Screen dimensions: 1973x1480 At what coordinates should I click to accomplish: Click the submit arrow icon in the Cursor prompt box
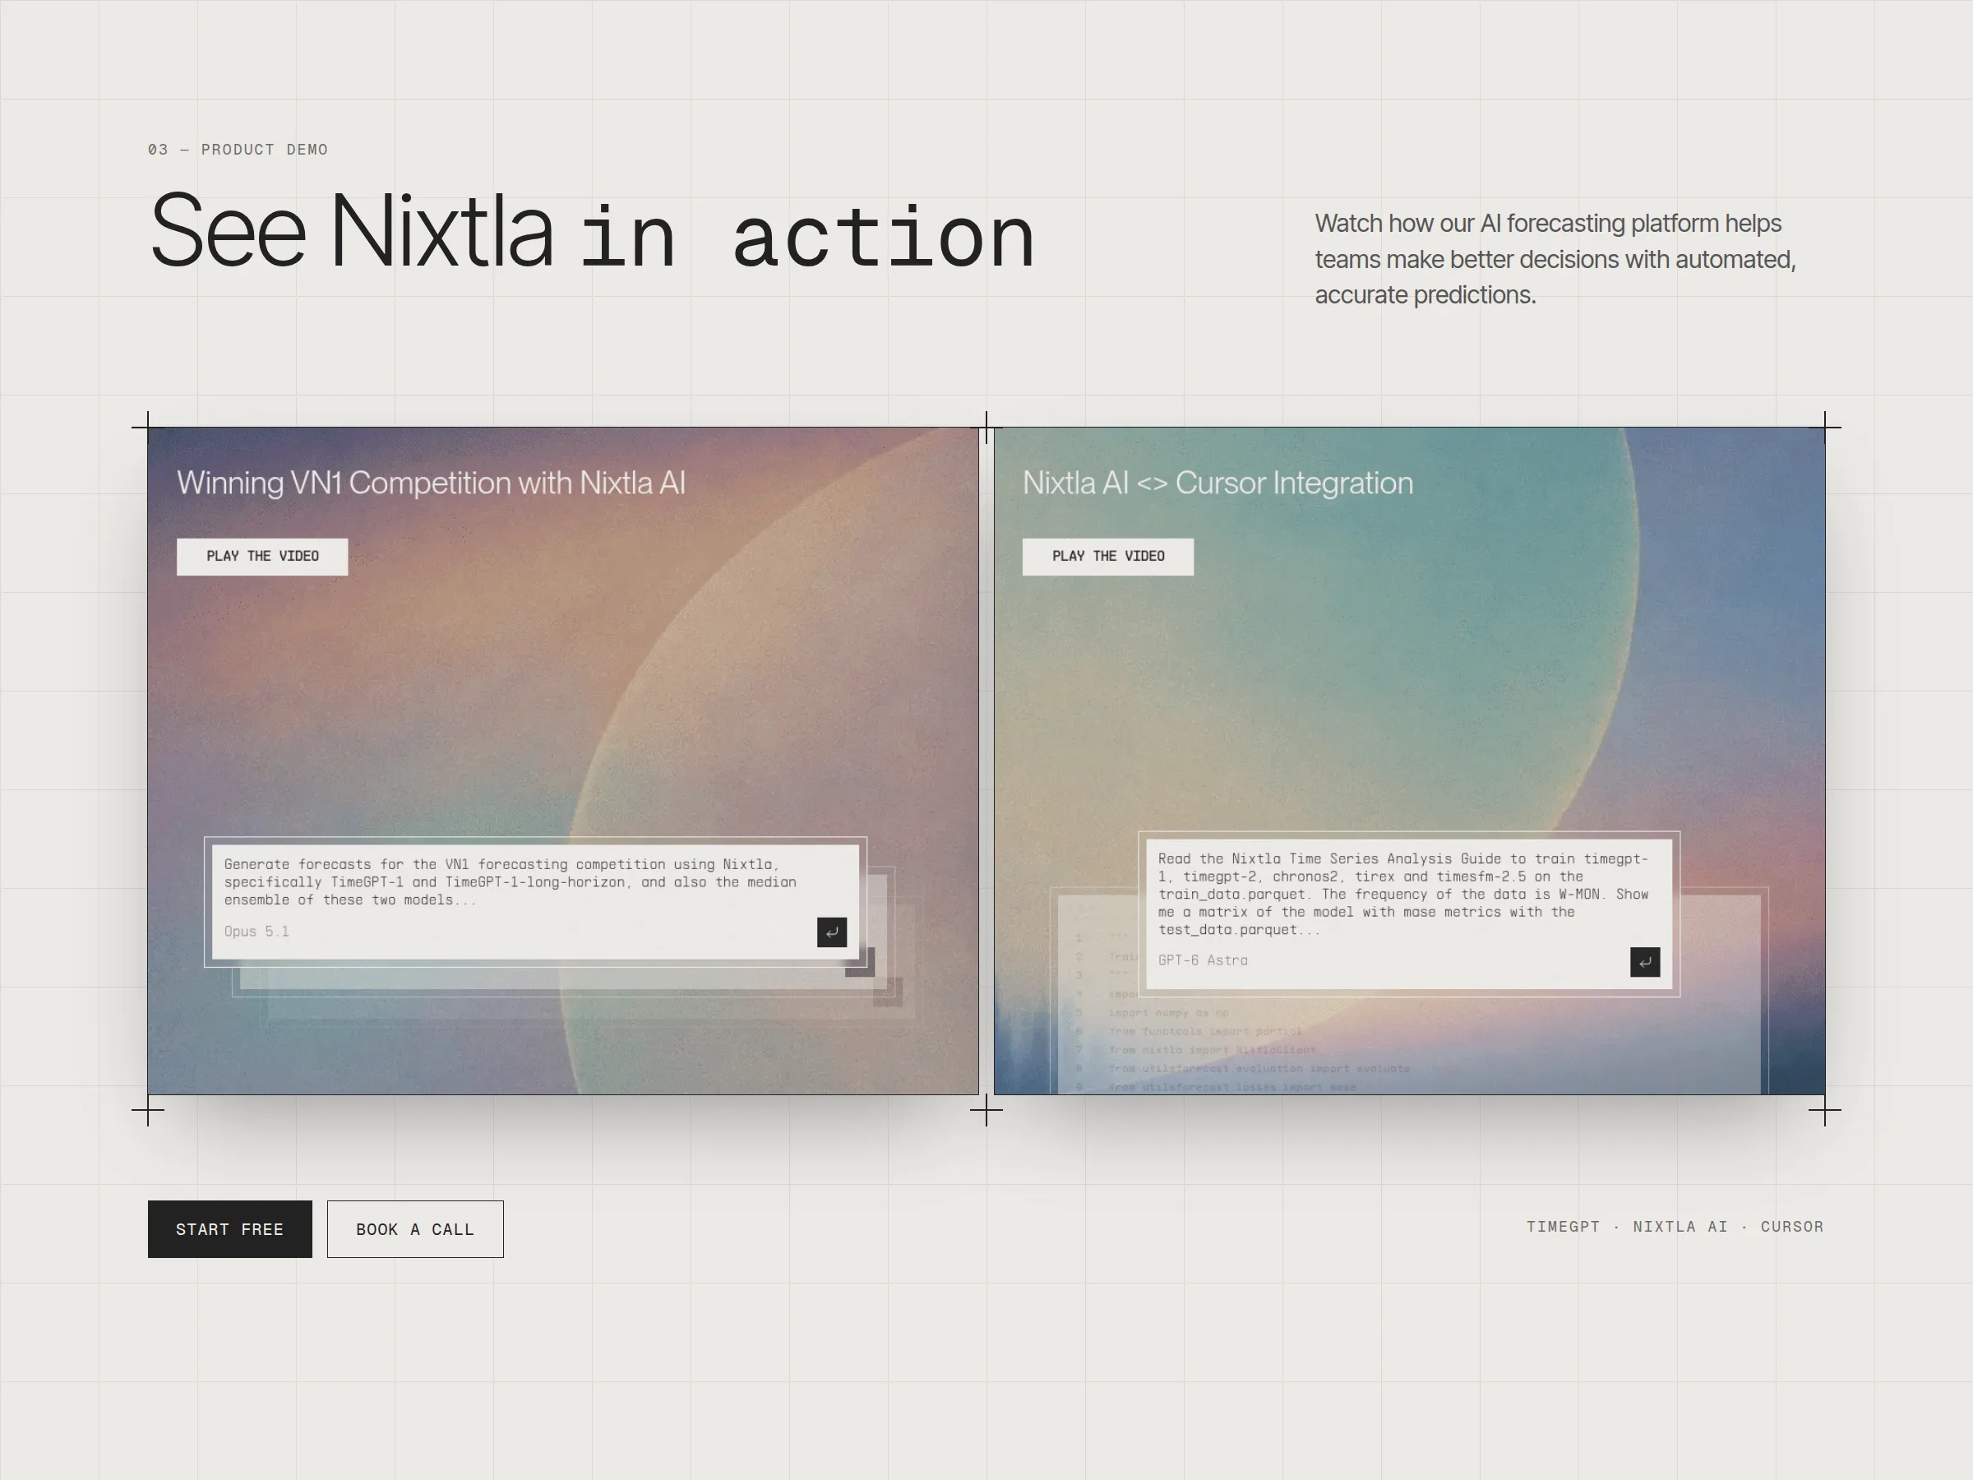click(1645, 962)
